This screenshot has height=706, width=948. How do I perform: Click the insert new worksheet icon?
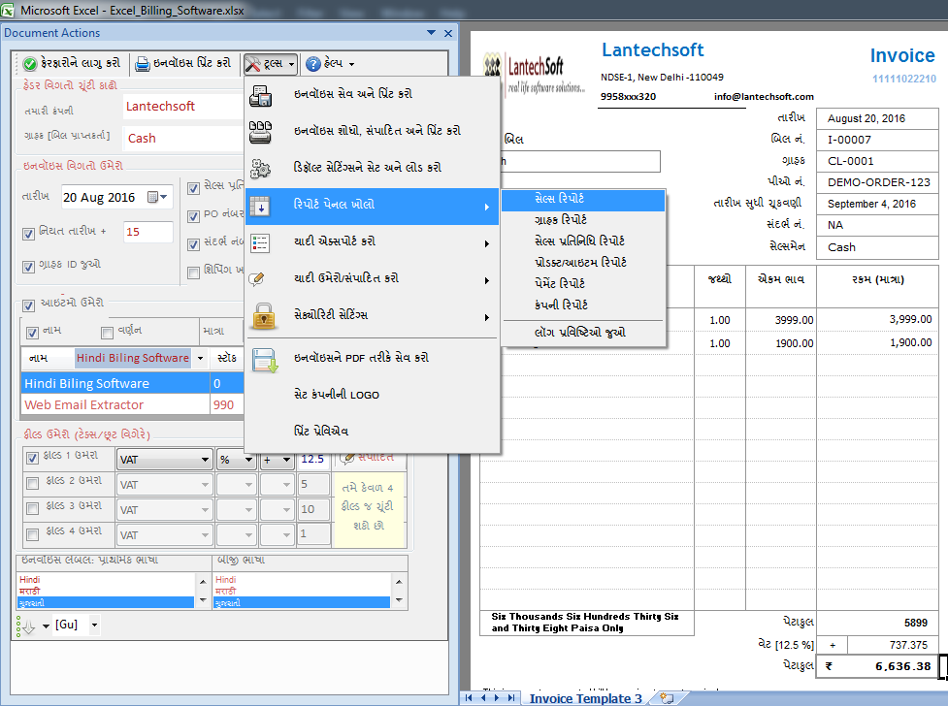(667, 699)
